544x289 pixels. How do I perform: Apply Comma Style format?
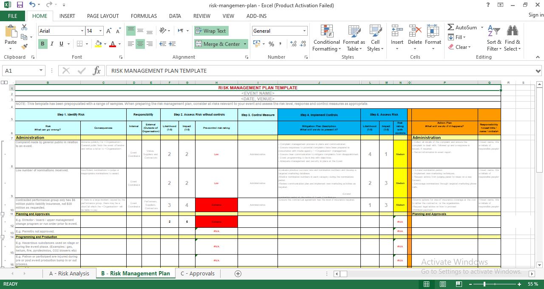281,44
